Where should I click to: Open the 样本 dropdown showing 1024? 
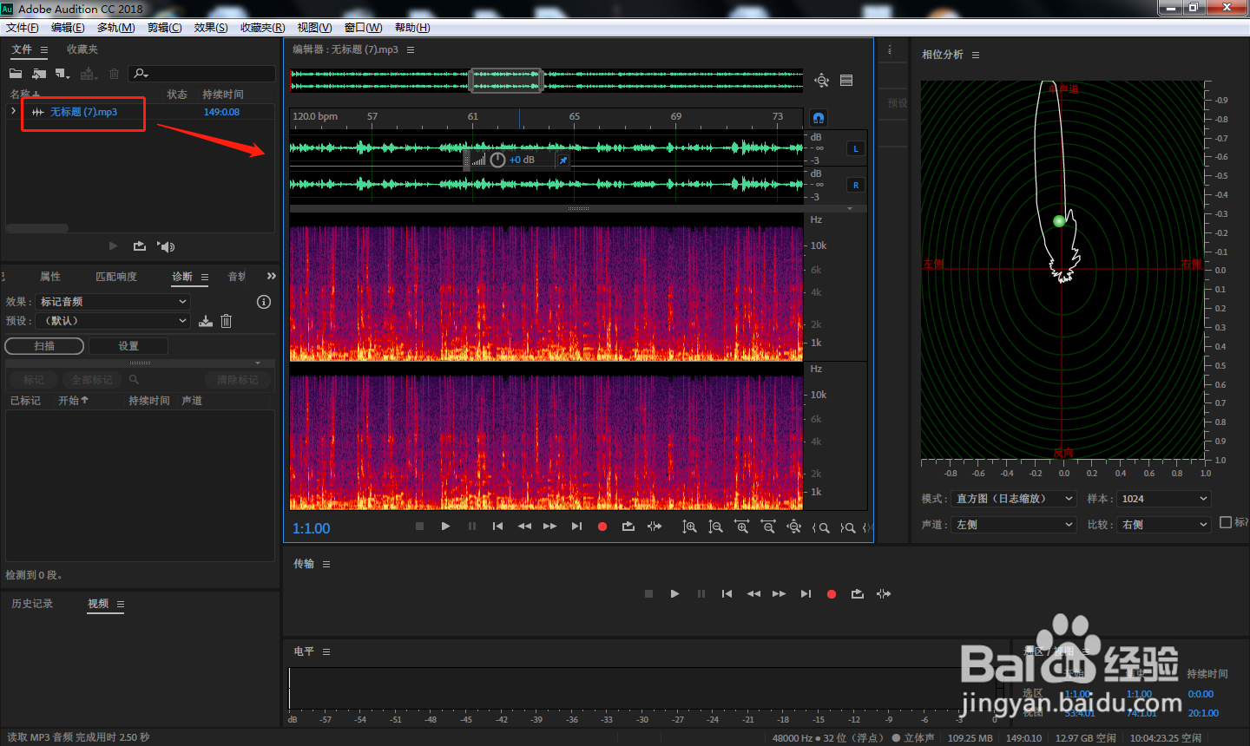point(1163,499)
